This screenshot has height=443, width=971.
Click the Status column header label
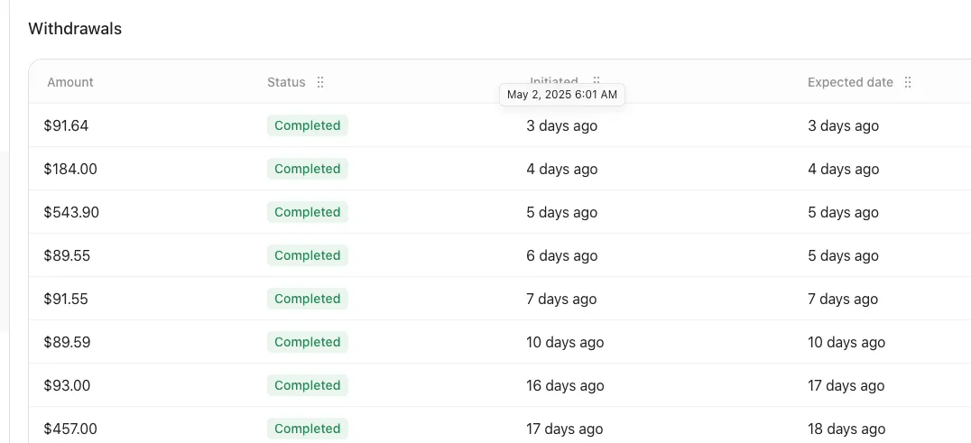pos(286,82)
